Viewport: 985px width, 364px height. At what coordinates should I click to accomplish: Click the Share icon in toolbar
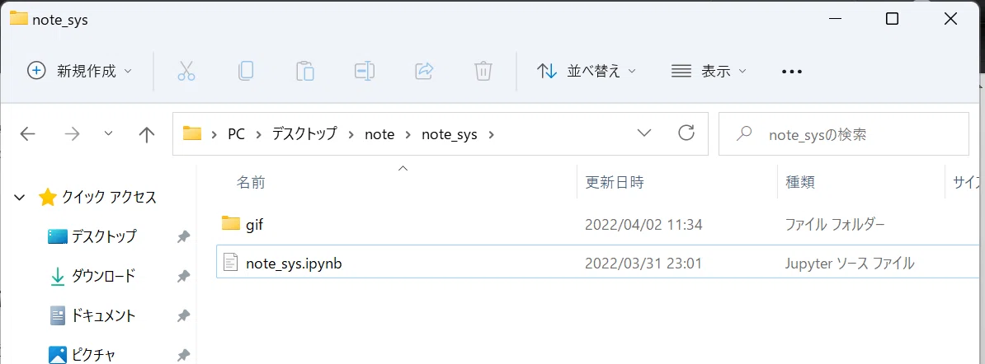tap(425, 71)
